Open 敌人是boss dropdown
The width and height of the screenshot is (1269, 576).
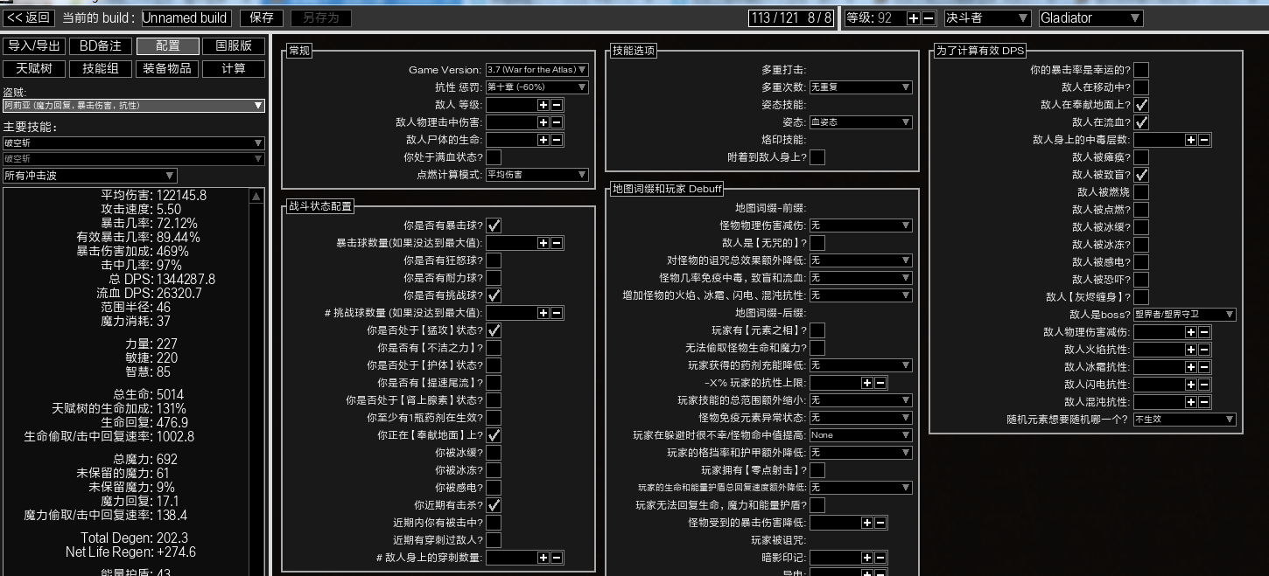click(x=1184, y=315)
